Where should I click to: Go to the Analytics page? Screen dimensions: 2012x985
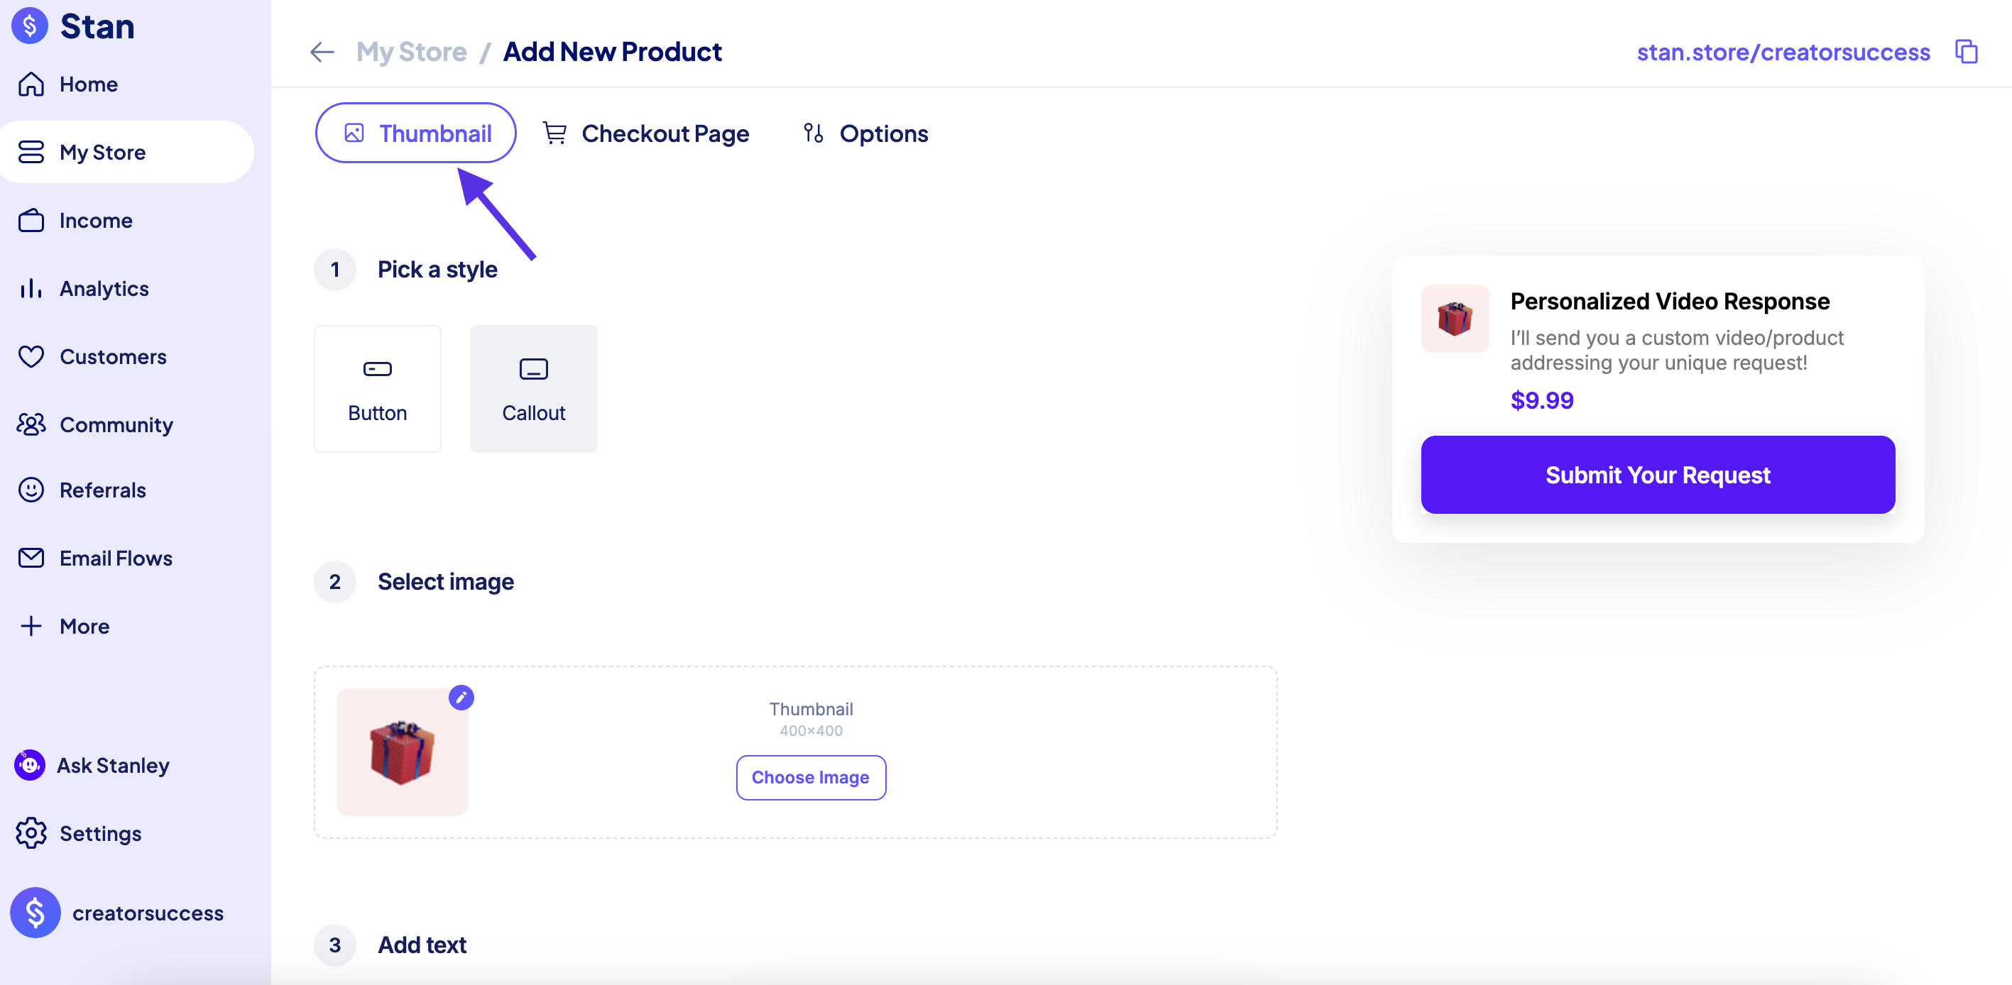[x=83, y=289]
